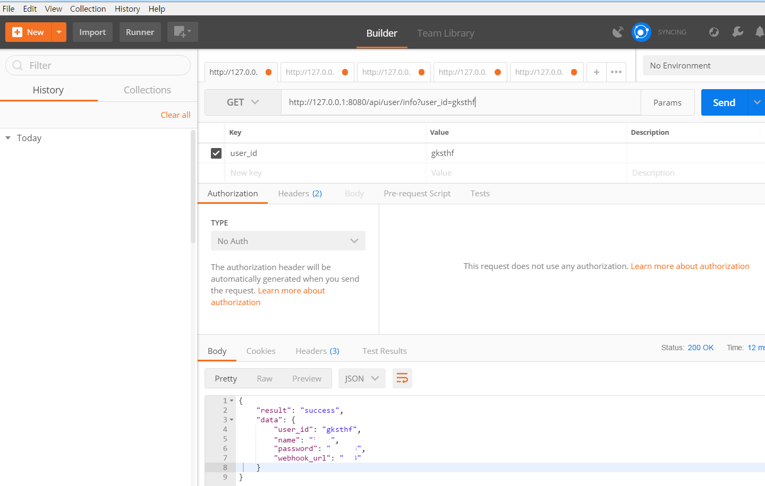Click the blue Send button
The height and width of the screenshot is (486, 765).
[724, 102]
